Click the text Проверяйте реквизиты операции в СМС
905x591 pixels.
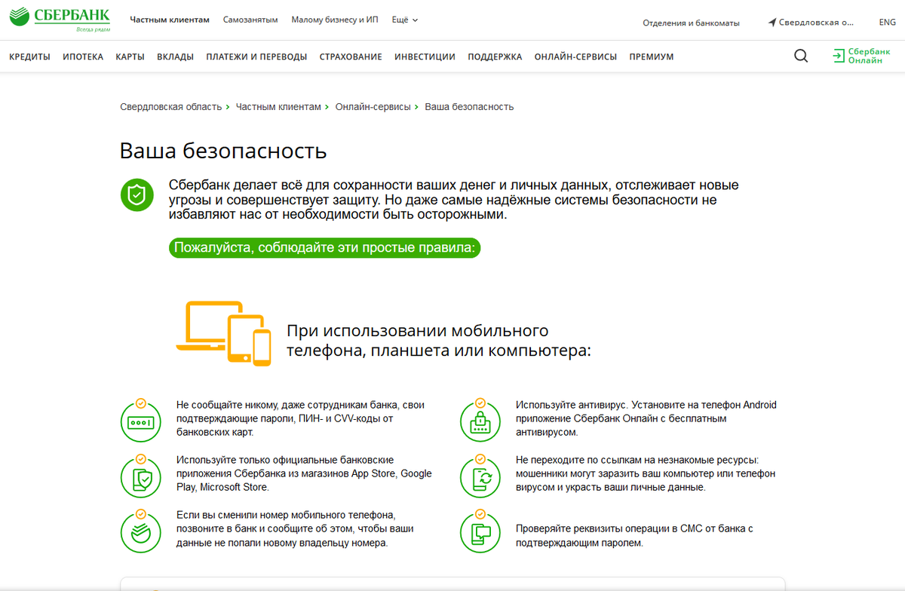634,535
